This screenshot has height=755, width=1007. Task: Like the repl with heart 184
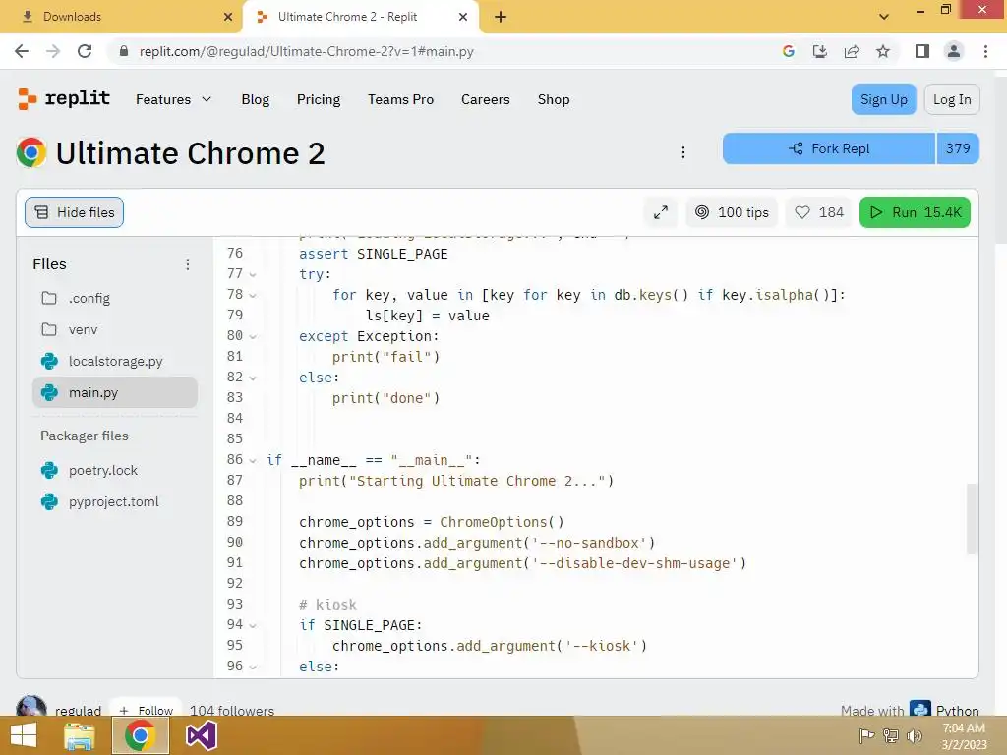(819, 212)
